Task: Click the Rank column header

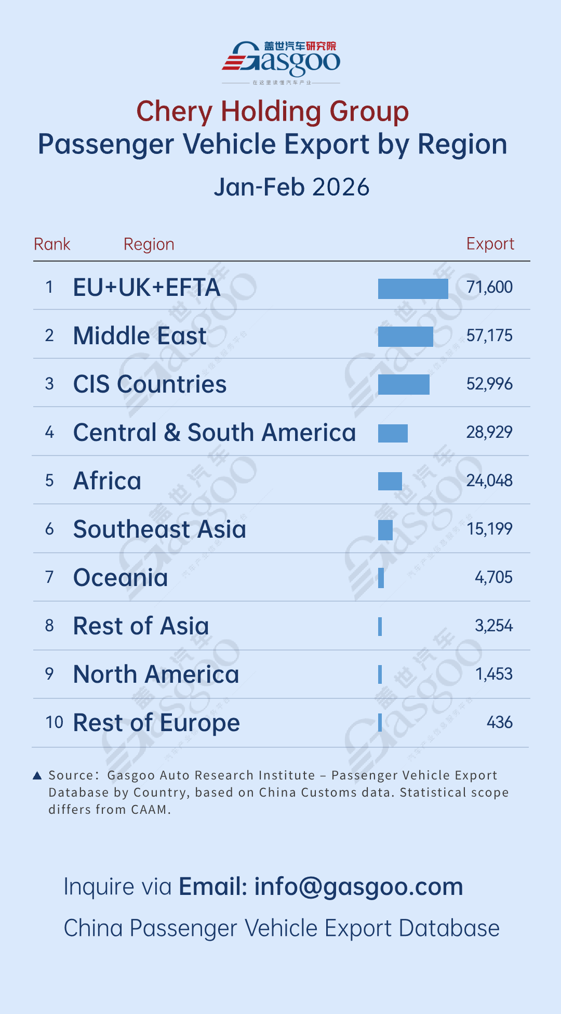Action: [52, 244]
